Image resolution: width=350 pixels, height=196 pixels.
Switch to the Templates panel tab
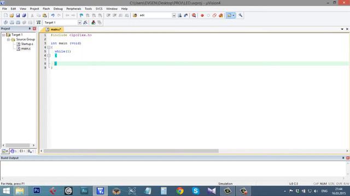[x=31, y=151]
